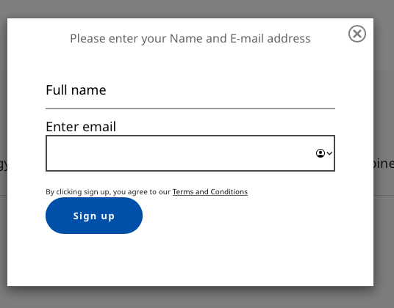Click the word "Conditions" in the underlined link
This screenshot has width=394, height=308.
pyautogui.click(x=229, y=191)
